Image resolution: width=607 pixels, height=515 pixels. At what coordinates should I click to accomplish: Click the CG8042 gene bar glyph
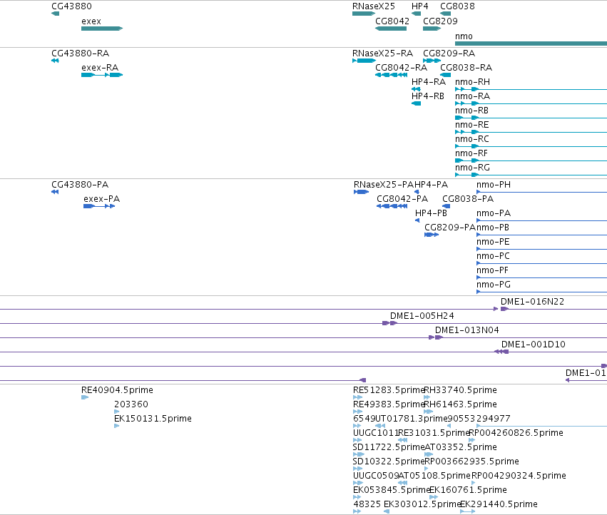tap(391, 29)
